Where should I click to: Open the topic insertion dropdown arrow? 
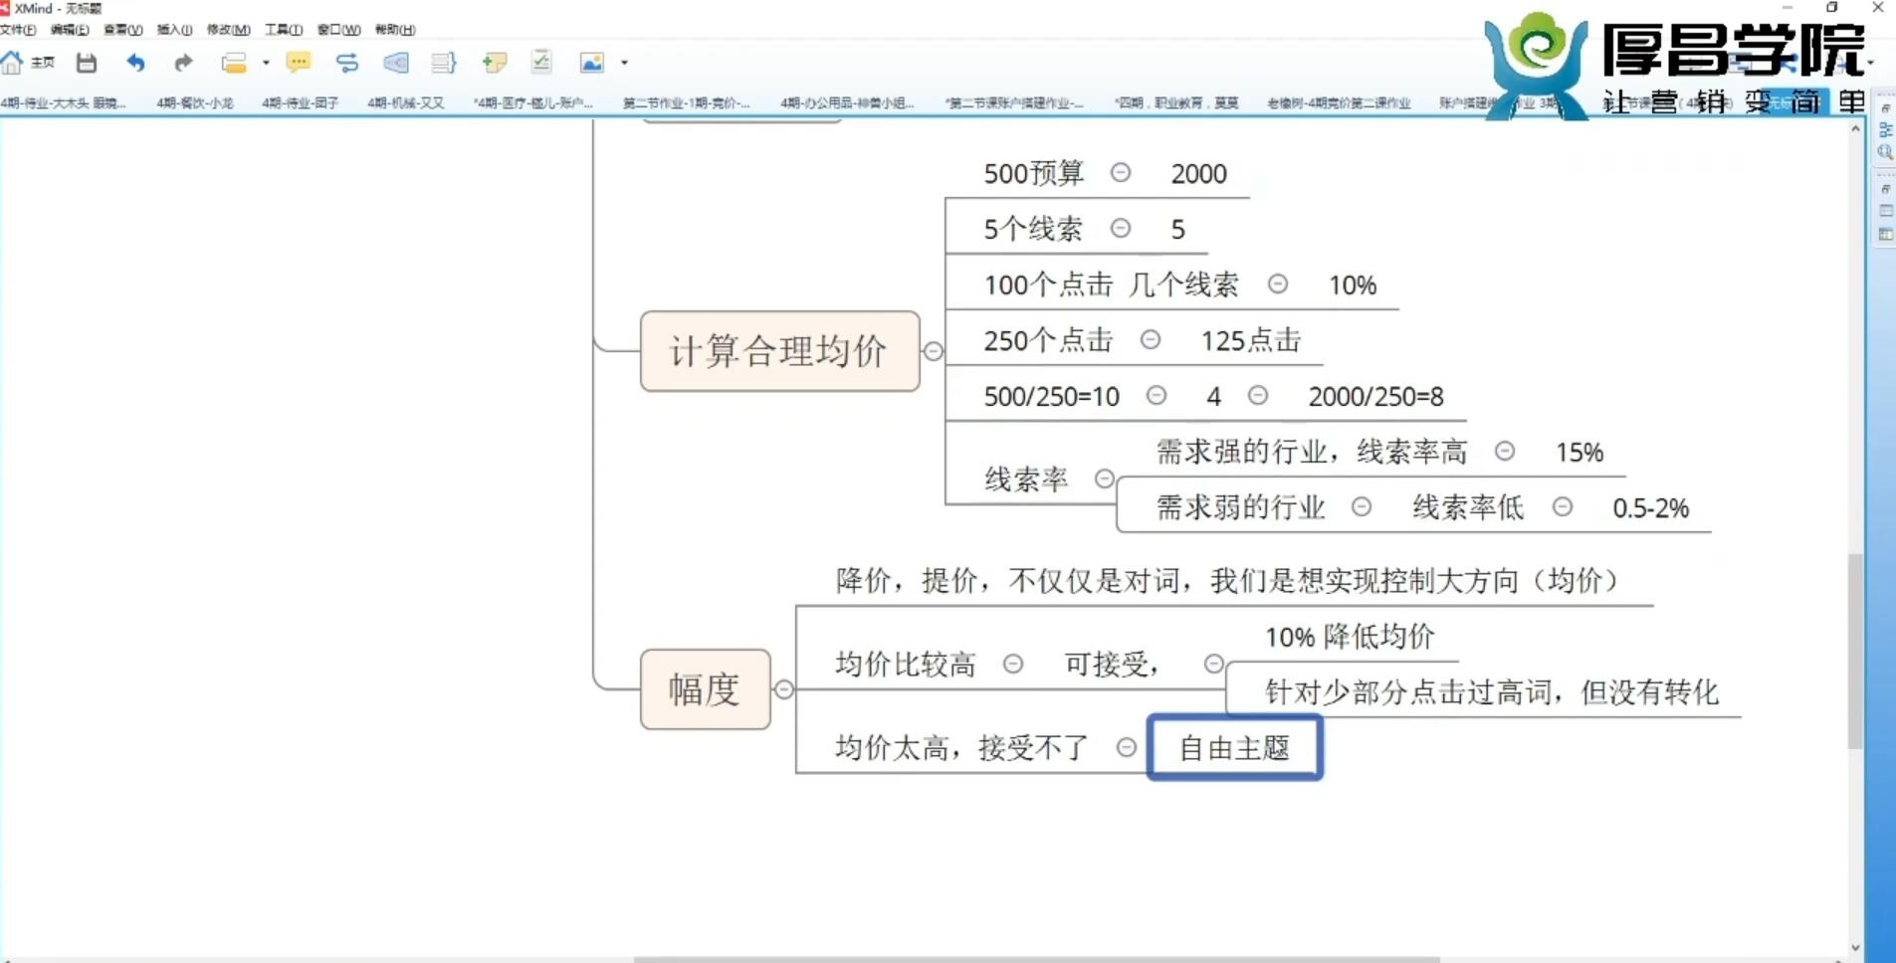[266, 63]
